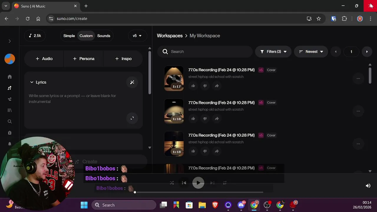Like the 1:10 recording
The height and width of the screenshot is (212, 377).
pos(193,118)
